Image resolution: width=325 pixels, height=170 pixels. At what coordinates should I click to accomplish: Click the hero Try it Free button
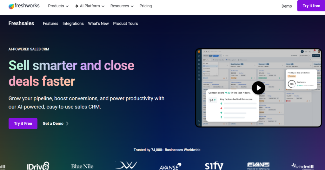pyautogui.click(x=23, y=123)
